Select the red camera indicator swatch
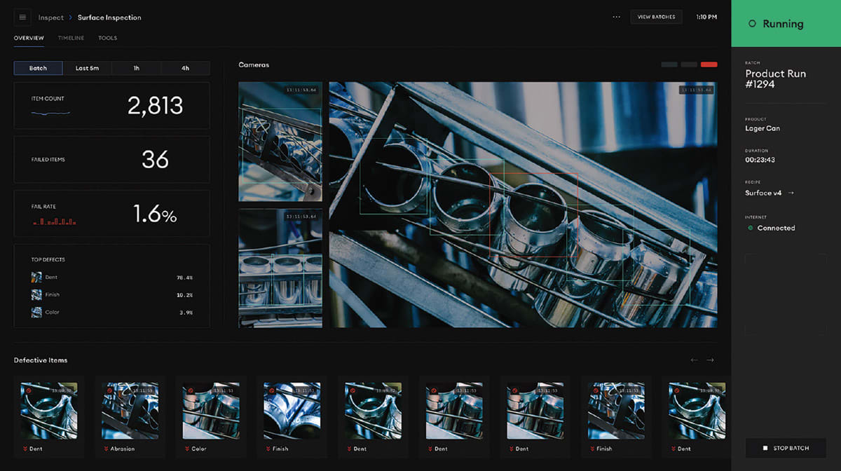The image size is (841, 471). tap(709, 65)
